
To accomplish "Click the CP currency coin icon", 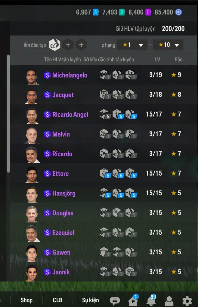I will tap(178, 12).
